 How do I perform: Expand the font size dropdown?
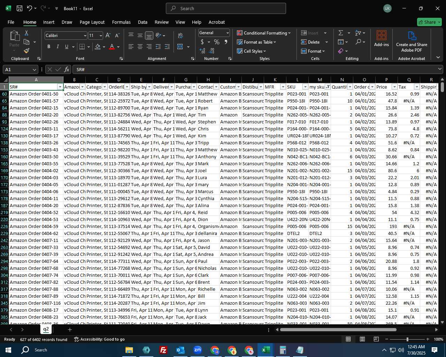101,36
